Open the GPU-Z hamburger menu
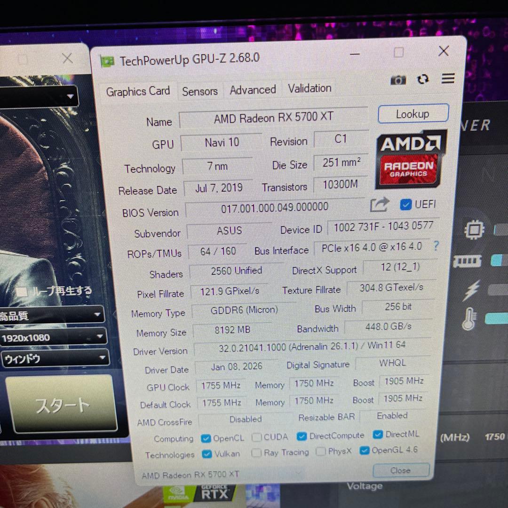Screen dimensions: 508x508 [x=448, y=79]
